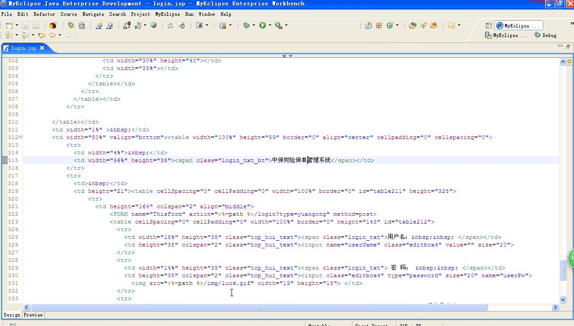Click the Next Annotation arrow icon
This screenshot has height=326, width=574.
coord(9,35)
